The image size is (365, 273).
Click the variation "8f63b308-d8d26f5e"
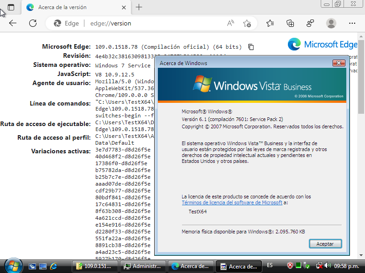tap(123, 211)
